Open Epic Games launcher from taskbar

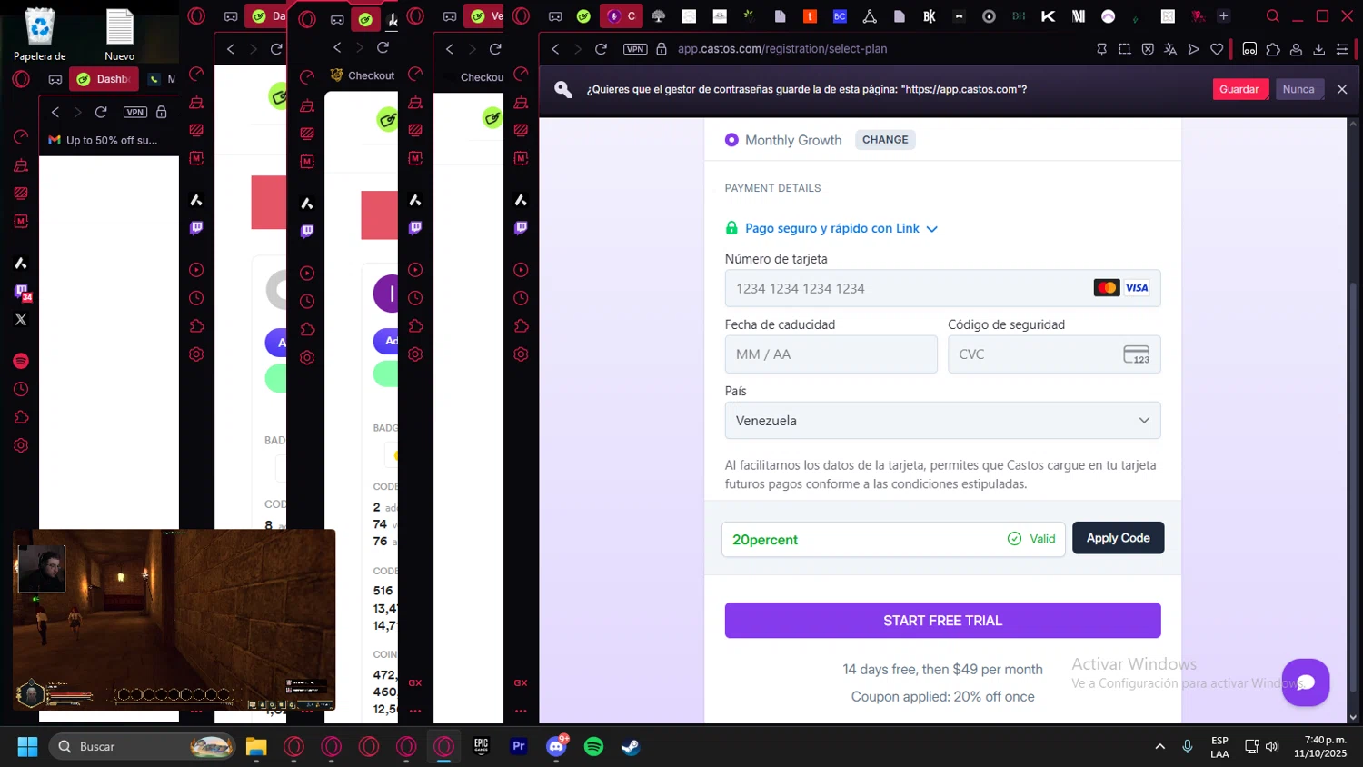click(x=481, y=746)
